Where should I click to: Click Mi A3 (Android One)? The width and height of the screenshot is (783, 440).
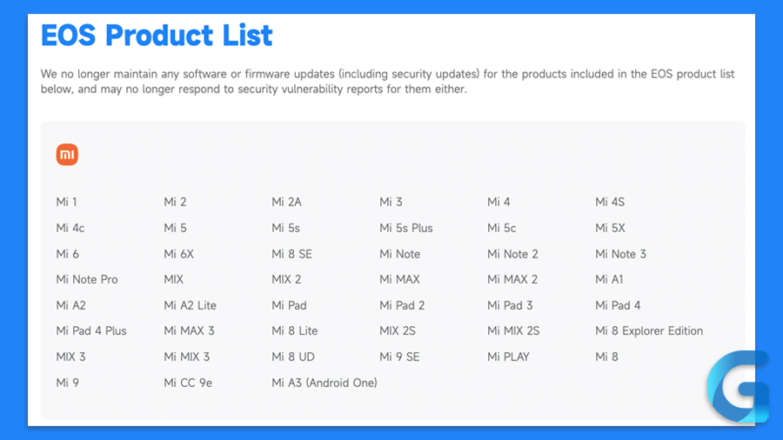(325, 383)
